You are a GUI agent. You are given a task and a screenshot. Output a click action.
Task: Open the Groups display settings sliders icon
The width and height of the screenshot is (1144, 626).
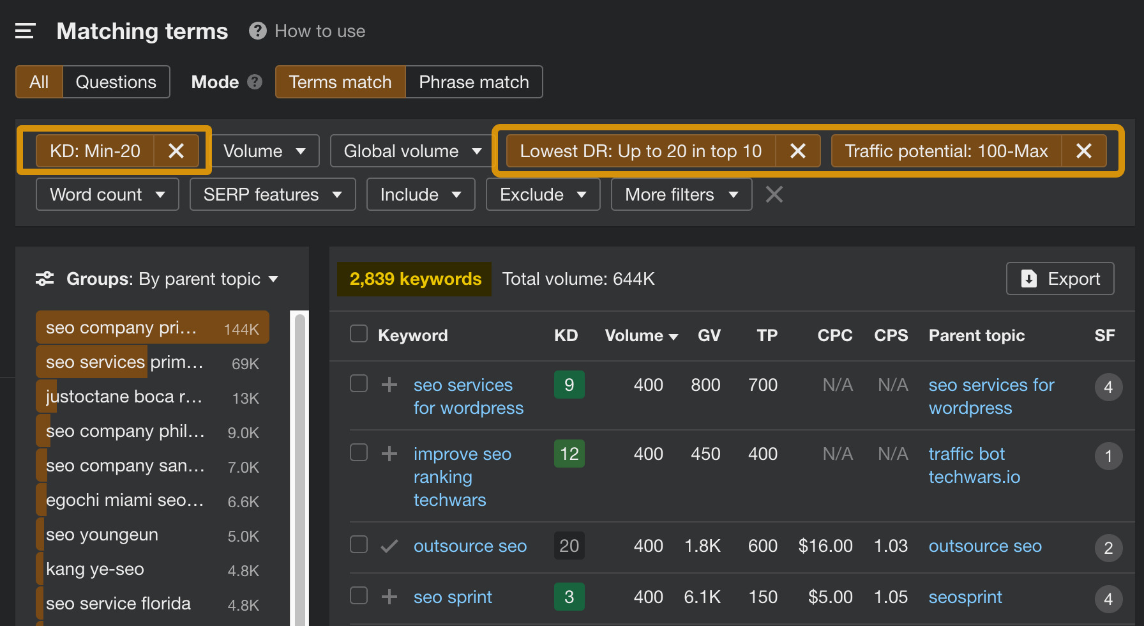point(44,279)
